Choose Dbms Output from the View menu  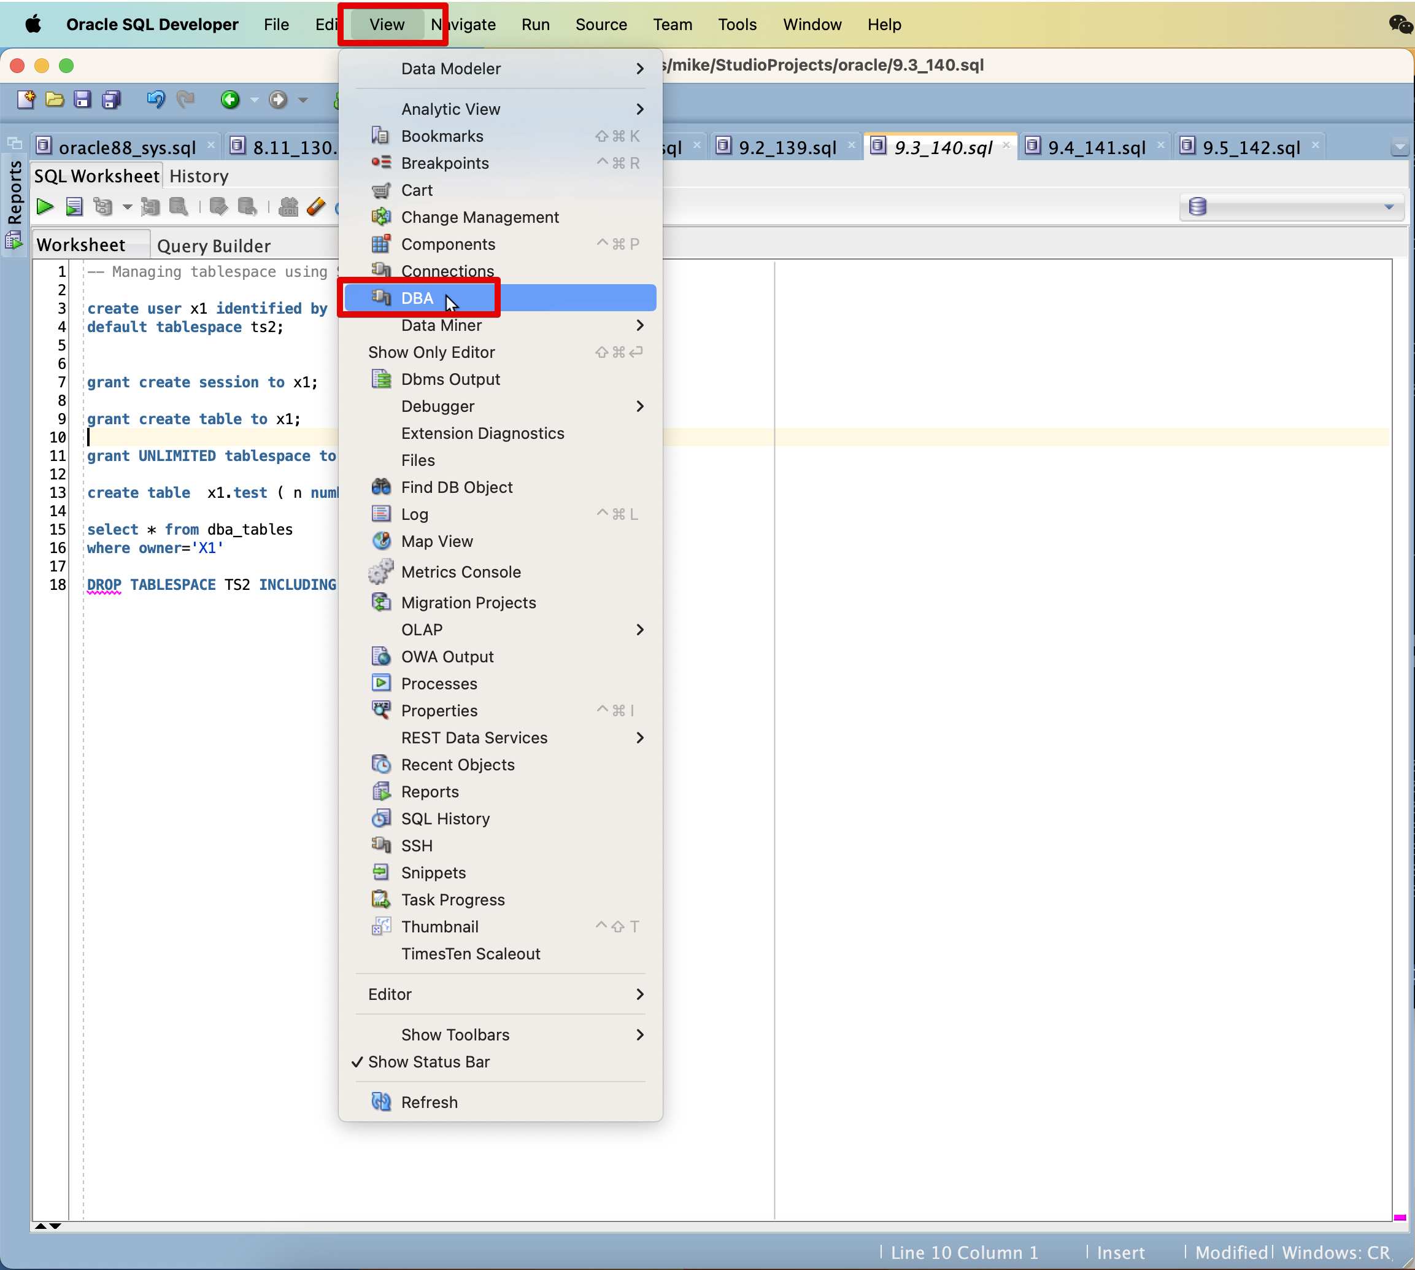click(x=450, y=379)
